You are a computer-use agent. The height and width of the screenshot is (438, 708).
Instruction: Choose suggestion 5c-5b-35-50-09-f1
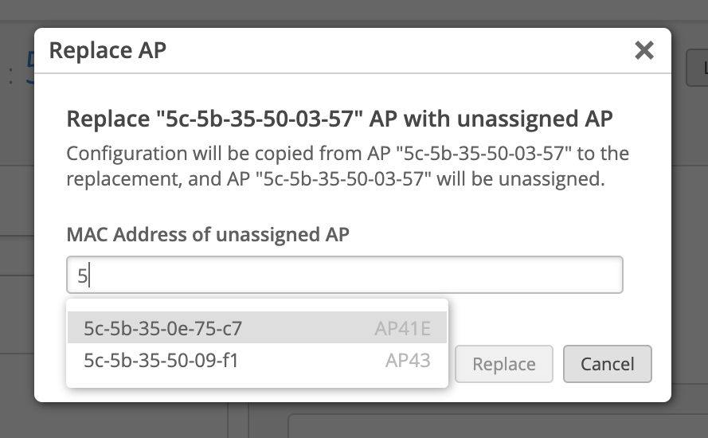(x=161, y=361)
